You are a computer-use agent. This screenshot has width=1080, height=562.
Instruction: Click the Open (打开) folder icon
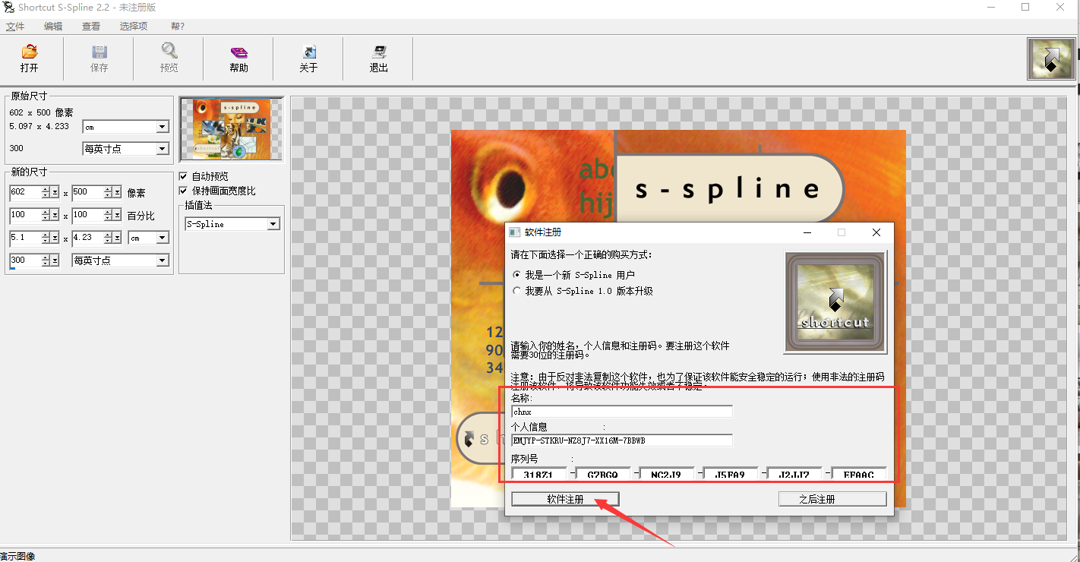pos(30,52)
